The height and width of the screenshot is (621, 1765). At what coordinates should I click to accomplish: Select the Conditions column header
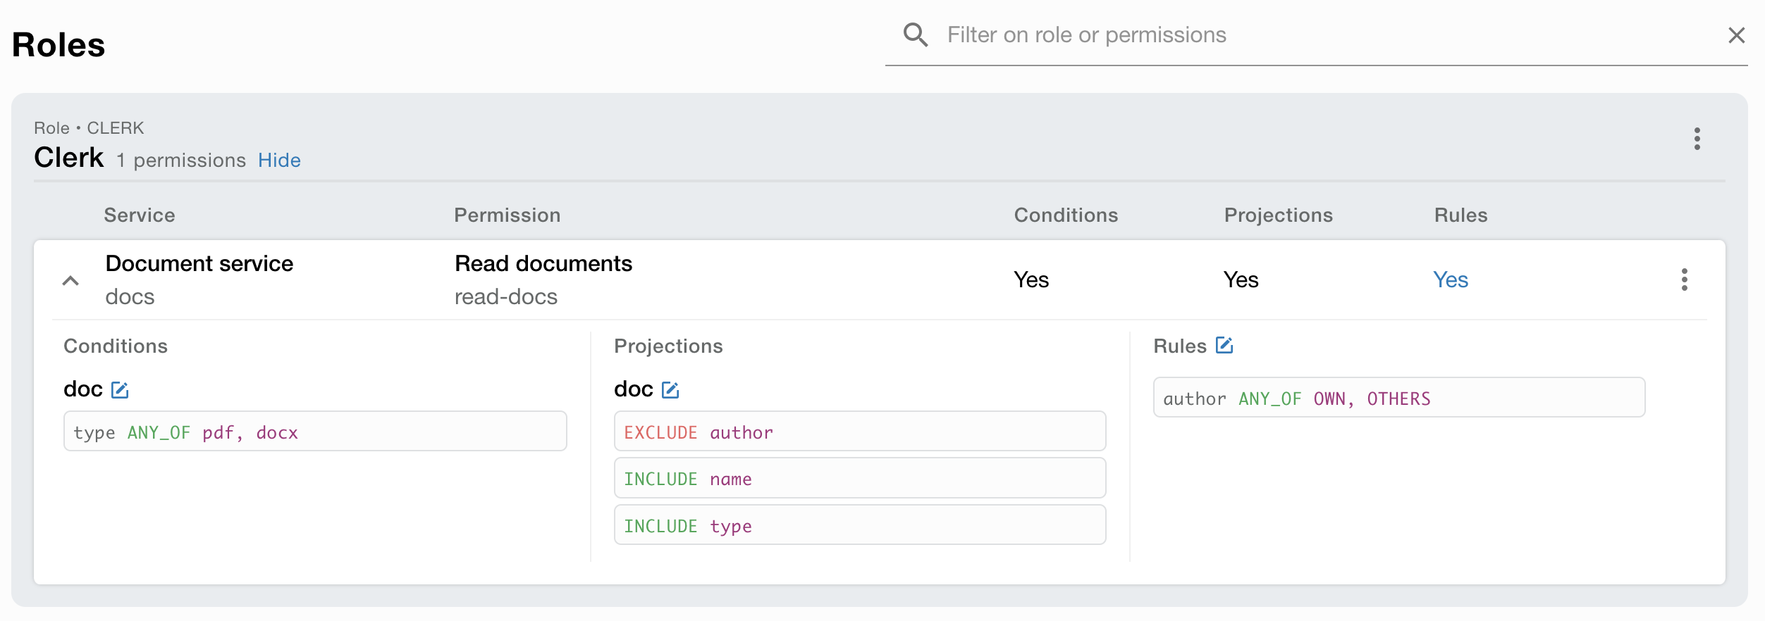(x=1065, y=215)
